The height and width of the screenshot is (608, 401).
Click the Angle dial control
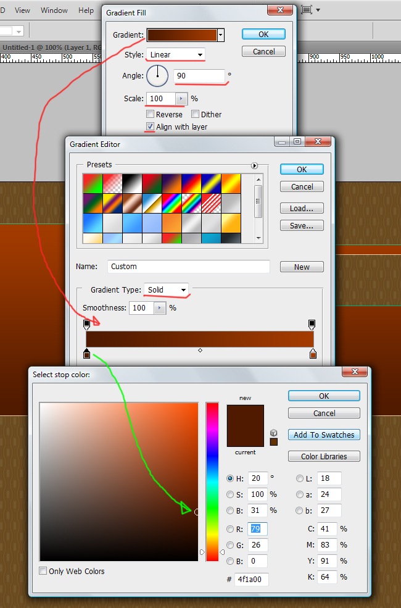pyautogui.click(x=157, y=75)
